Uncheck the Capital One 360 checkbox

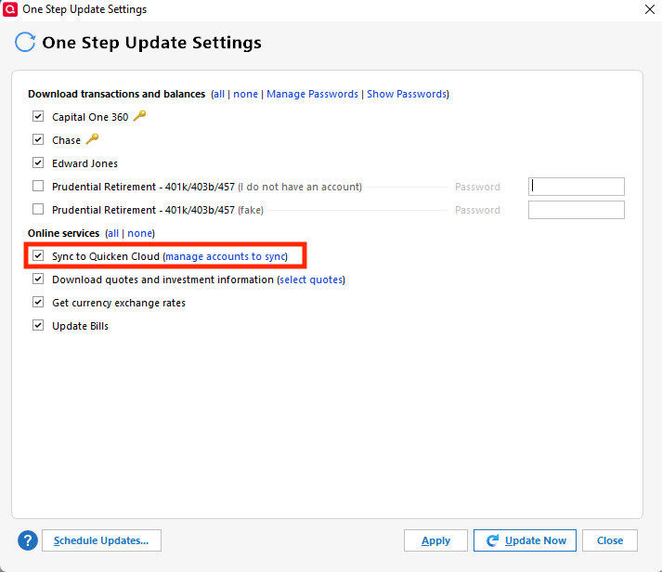[x=38, y=116]
